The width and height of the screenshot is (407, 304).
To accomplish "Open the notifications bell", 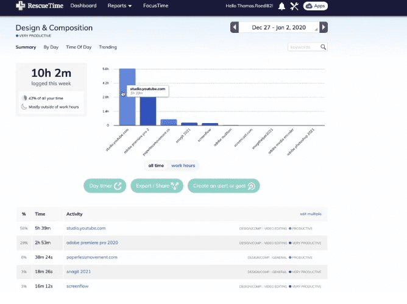I will (x=281, y=6).
